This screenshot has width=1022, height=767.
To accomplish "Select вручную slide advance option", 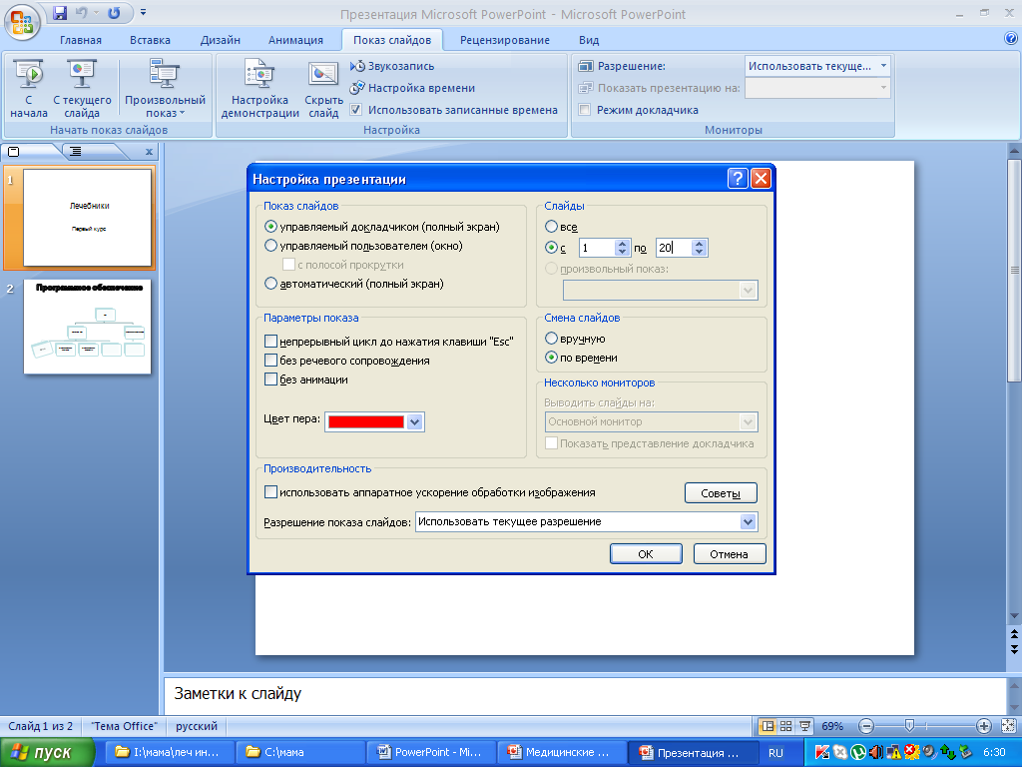I will click(551, 339).
